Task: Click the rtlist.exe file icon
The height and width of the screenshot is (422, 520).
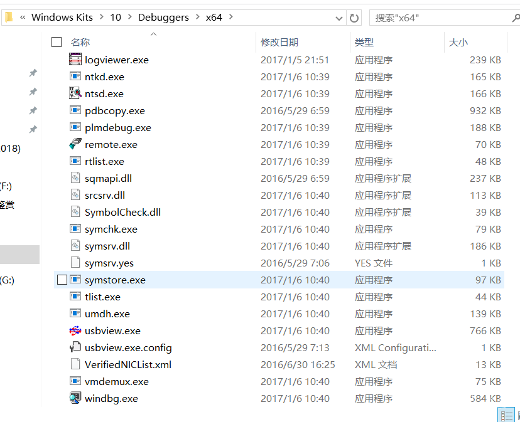Action: pyautogui.click(x=75, y=161)
